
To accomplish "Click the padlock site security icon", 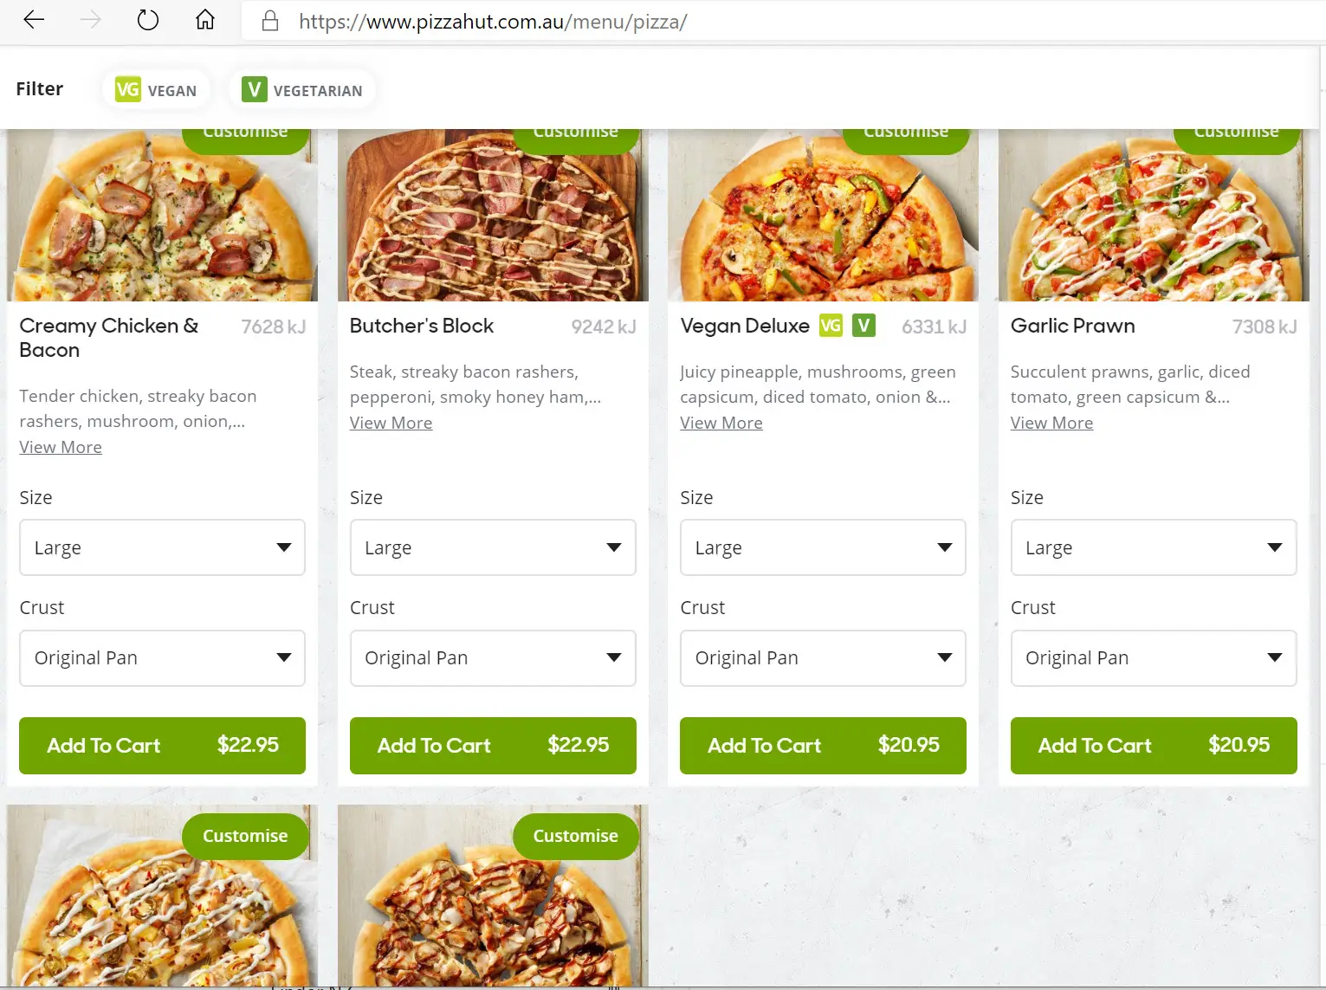I will coord(270,22).
